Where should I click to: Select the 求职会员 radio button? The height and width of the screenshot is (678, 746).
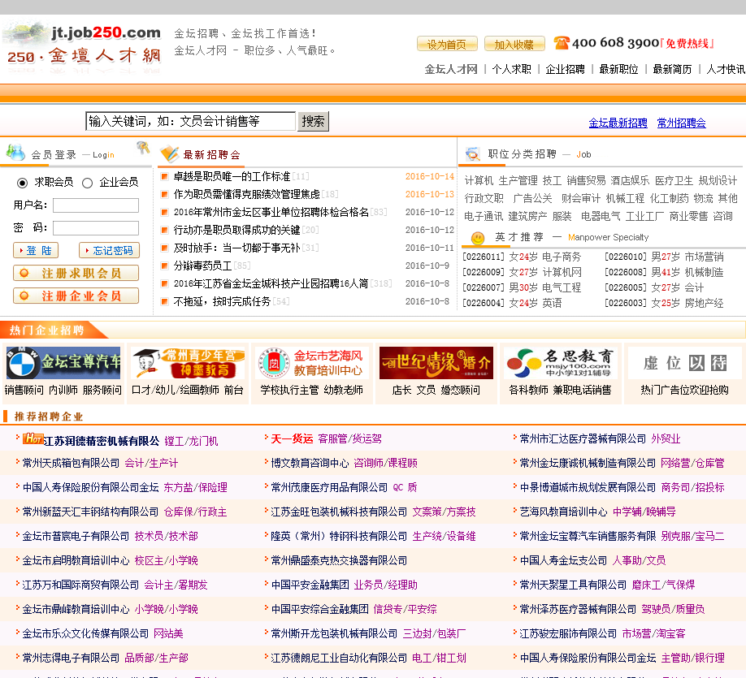(22, 183)
